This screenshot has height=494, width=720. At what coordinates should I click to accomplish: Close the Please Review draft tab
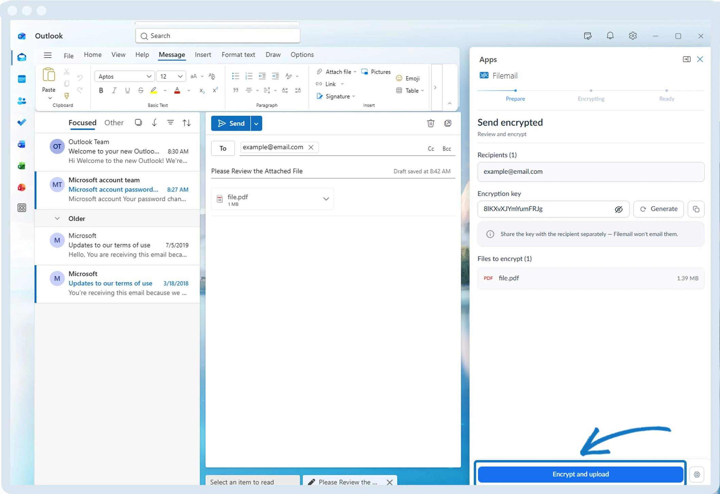pos(390,482)
